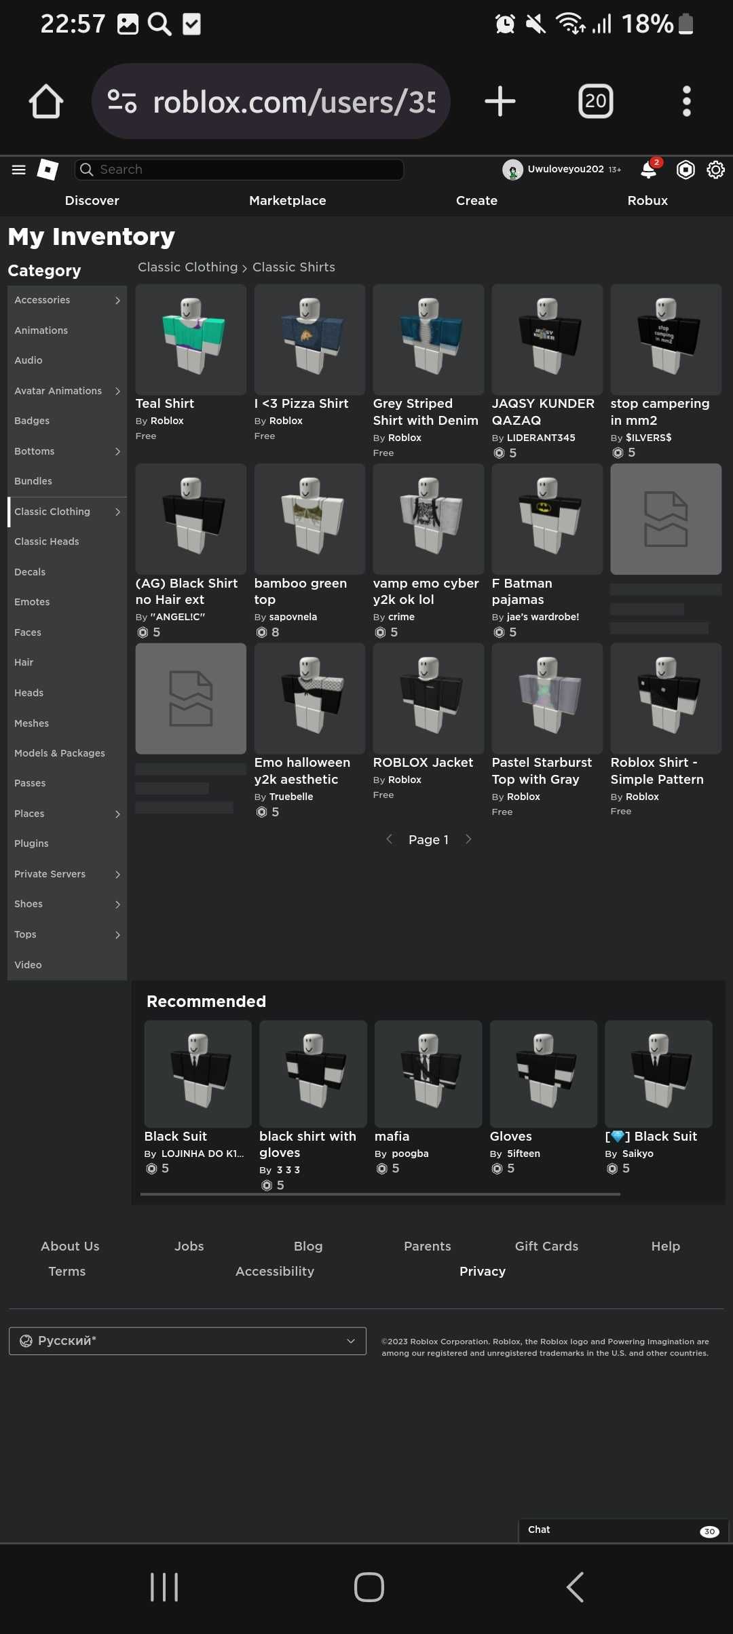Open the Help footer link
The image size is (733, 1634).
tap(665, 1247)
